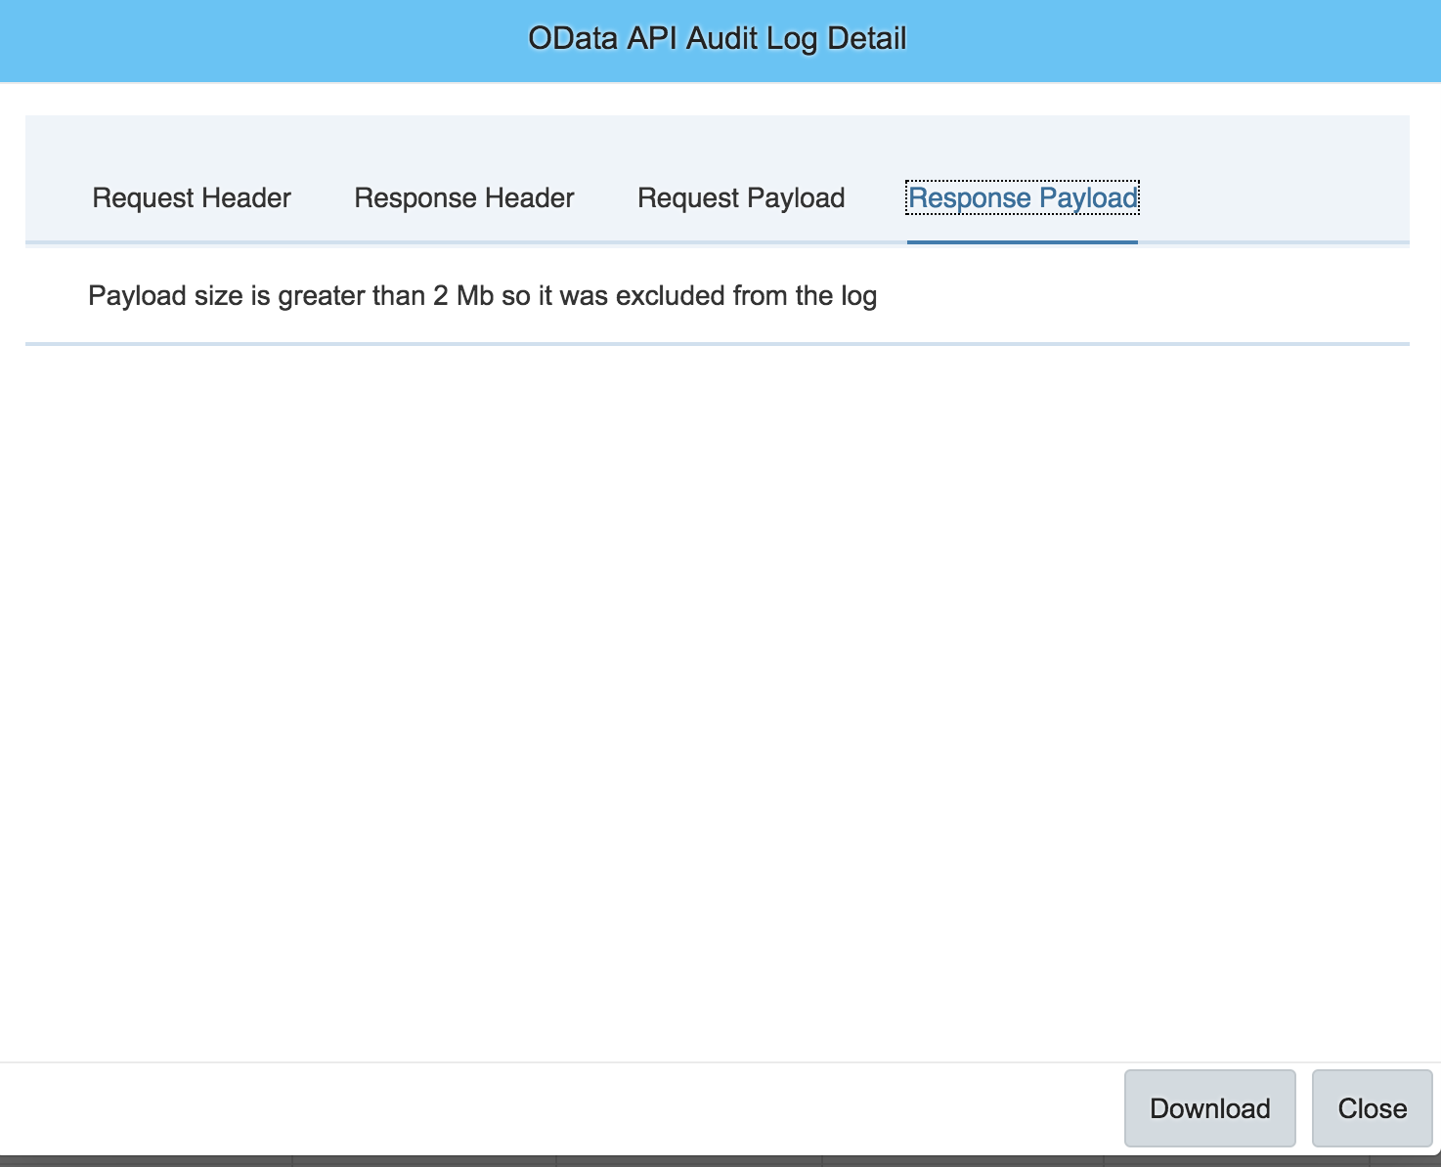Select the Request Payload tab
Viewport: 1441px width, 1167px height.
coord(741,197)
